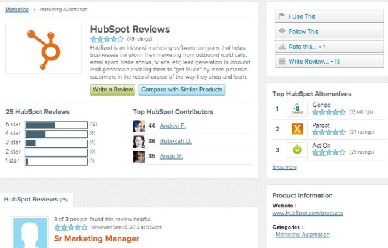Open the orange Pardot logo
Image resolution: width=388 pixels, height=248 pixels.
297,129
